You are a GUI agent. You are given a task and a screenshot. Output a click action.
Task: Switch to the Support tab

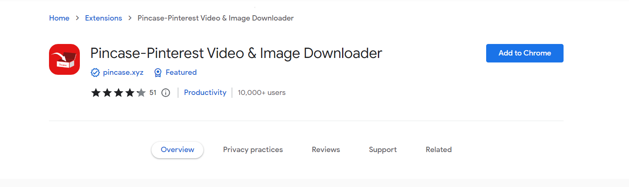pyautogui.click(x=382, y=150)
